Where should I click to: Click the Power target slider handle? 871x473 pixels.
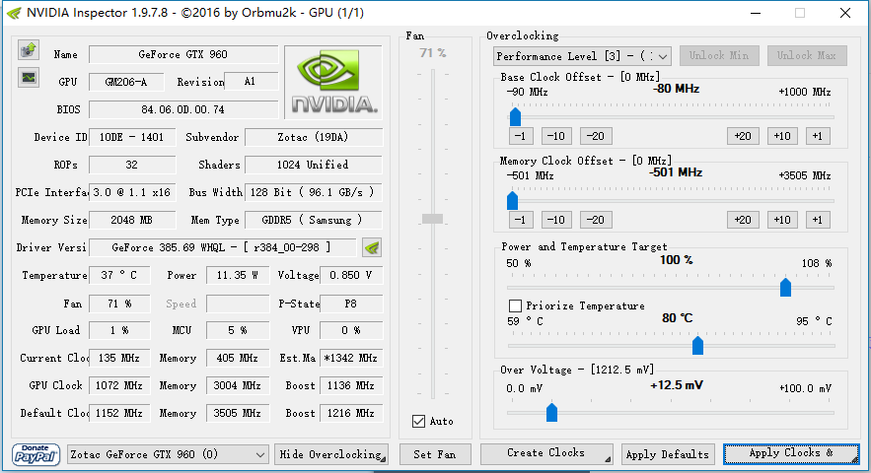point(785,287)
